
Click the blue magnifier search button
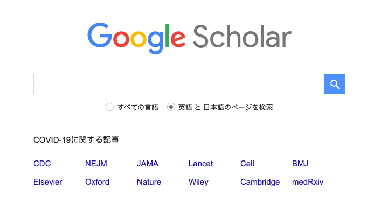click(335, 84)
